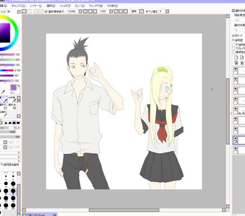This screenshot has height=216, width=245.
Task: Open the Layer menu
Action: point(36,6)
